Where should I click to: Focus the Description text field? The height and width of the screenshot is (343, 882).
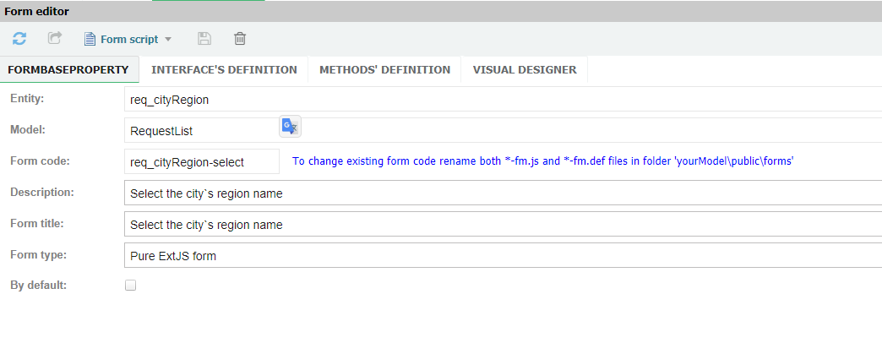(502, 193)
